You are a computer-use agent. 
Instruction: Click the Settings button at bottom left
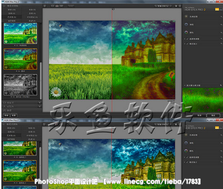[14, 115]
